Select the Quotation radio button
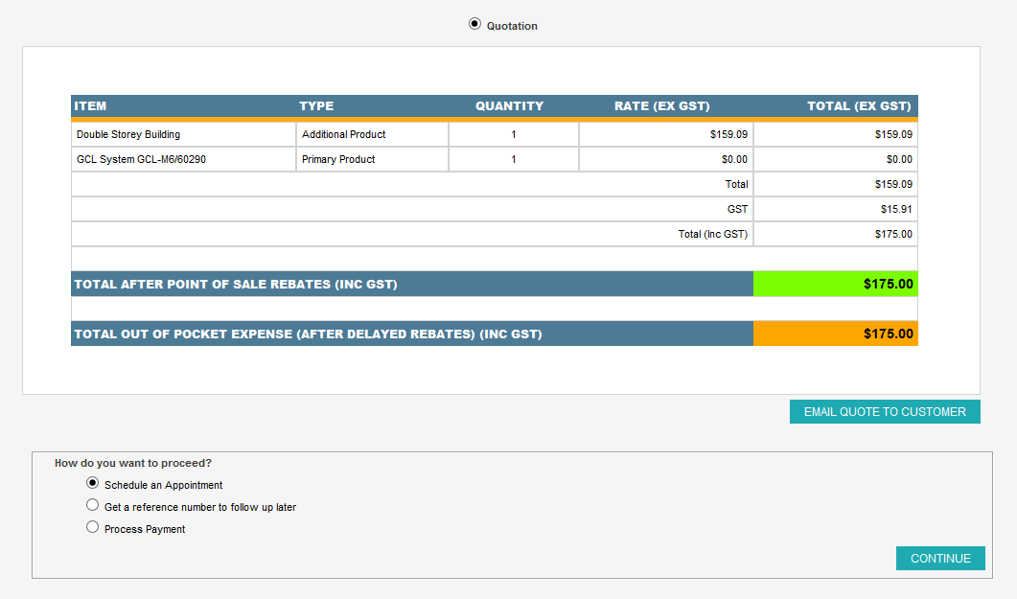 point(474,25)
